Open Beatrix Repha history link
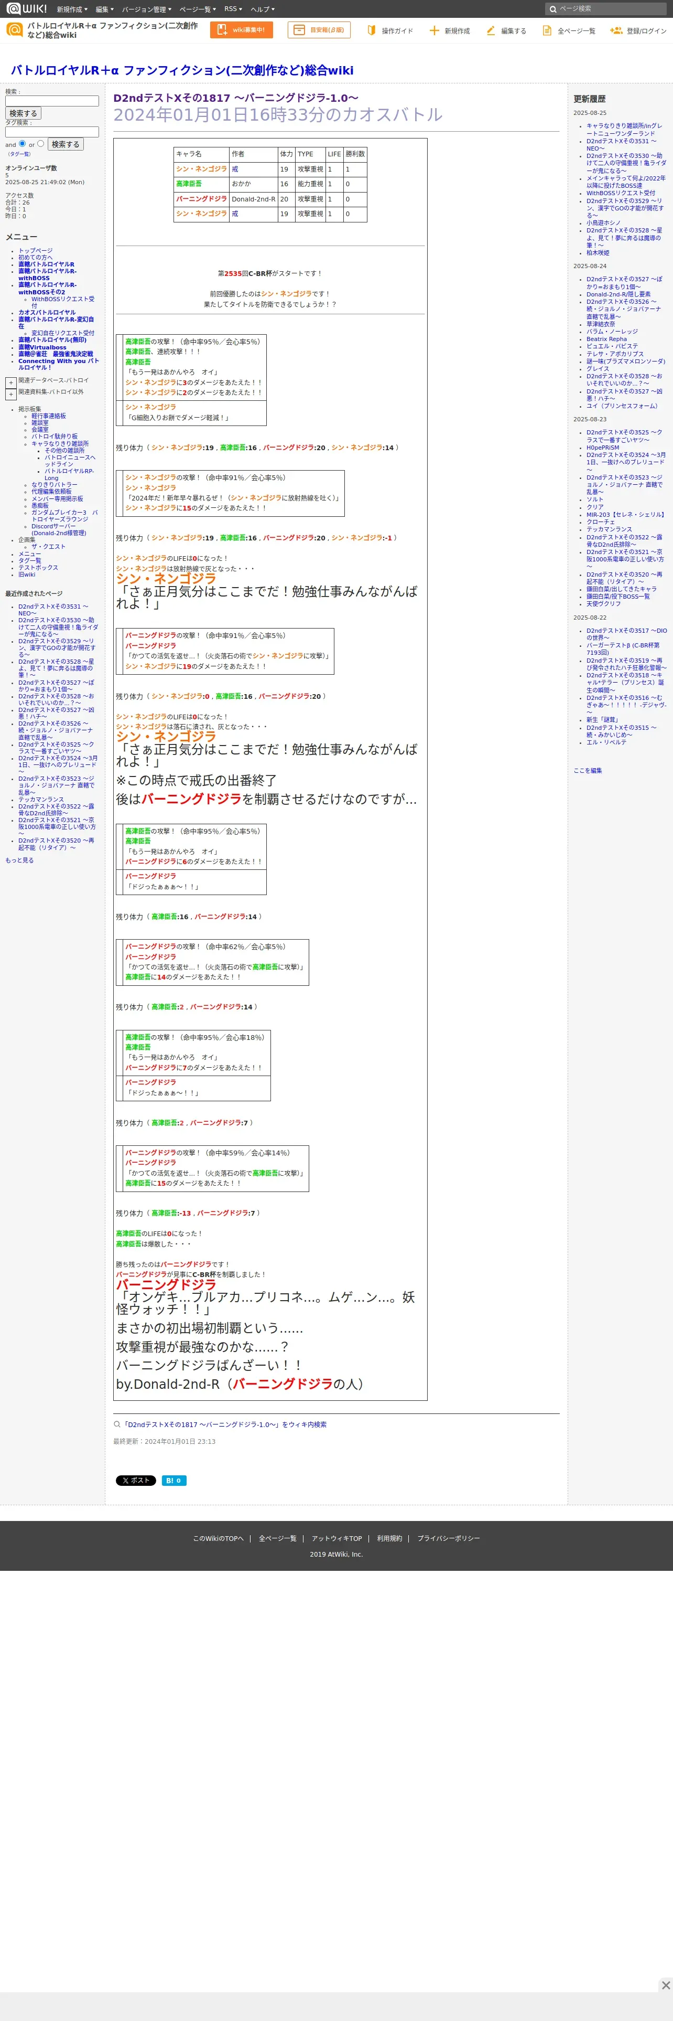 [606, 339]
